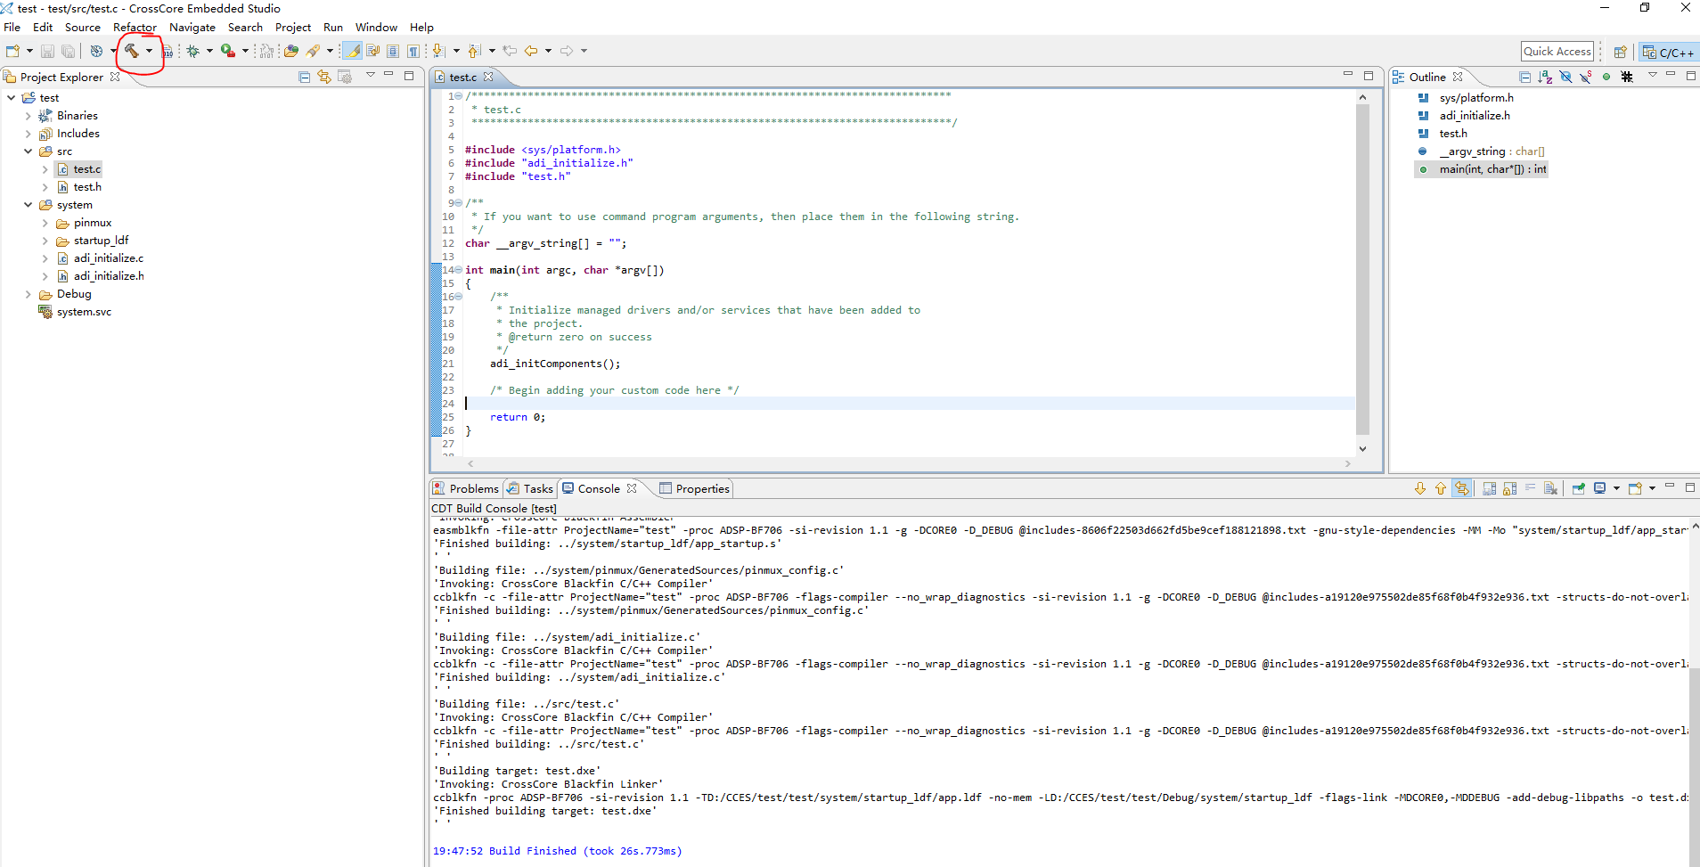Click the Run toolbar icon
Screen dimensions: 1700x867
[x=227, y=51]
